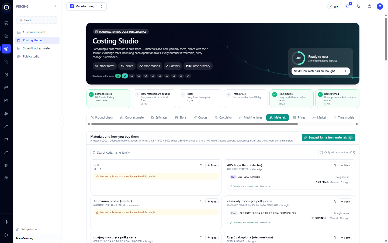Click the horizontal tab scrollbar thumb
This screenshot has height=243, width=388.
click(195, 124)
